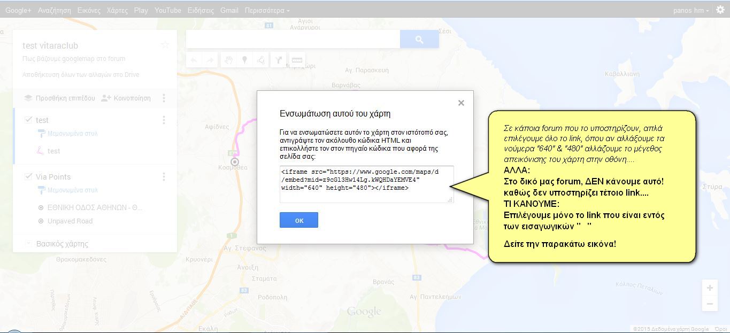The width and height of the screenshot is (730, 333).
Task: Open the map options three-dot menu beside Κοινοποίηση
Action: click(x=164, y=98)
